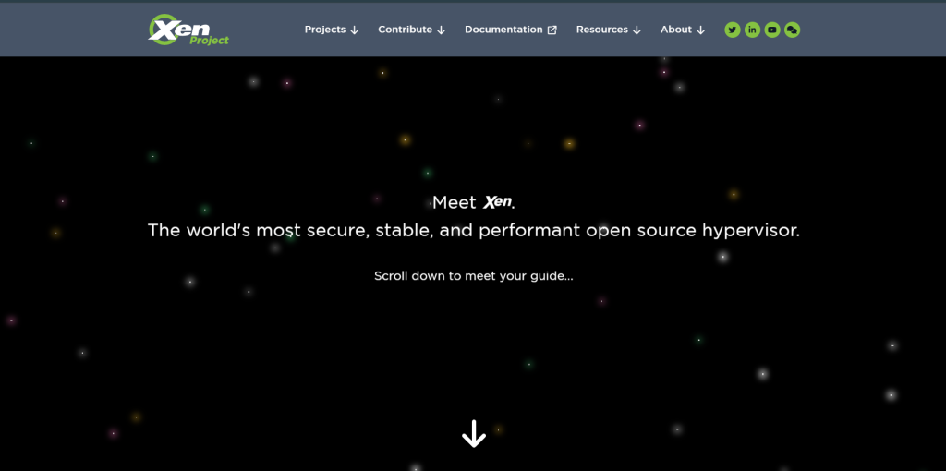The height and width of the screenshot is (471, 946).
Task: Open the YouTube social icon
Action: tap(772, 30)
